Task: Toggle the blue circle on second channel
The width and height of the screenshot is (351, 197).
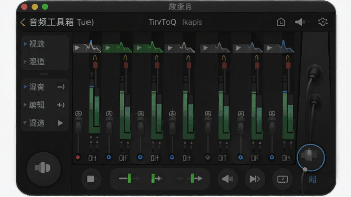Action: 109,157
